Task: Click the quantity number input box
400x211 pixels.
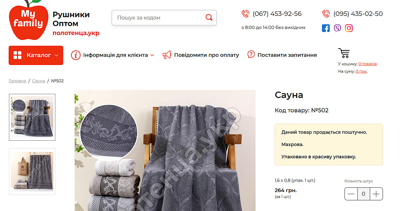Action: click(364, 194)
